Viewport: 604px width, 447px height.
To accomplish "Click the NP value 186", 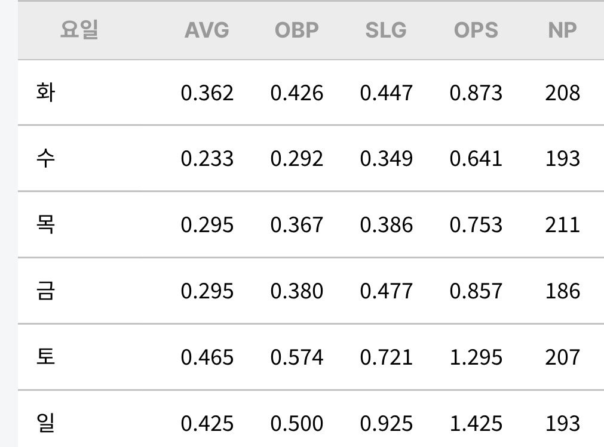I will [562, 291].
